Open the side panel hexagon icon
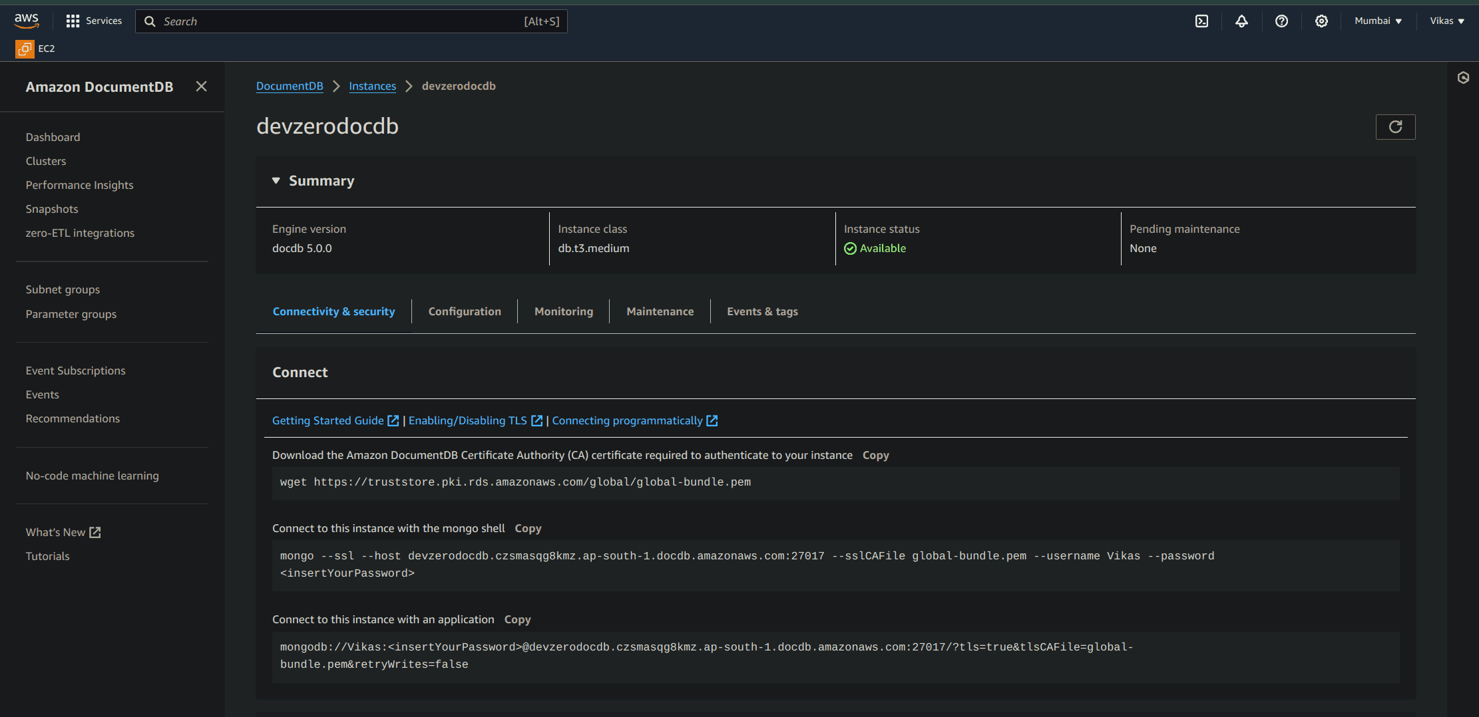Viewport: 1479px width, 717px height. [1463, 78]
